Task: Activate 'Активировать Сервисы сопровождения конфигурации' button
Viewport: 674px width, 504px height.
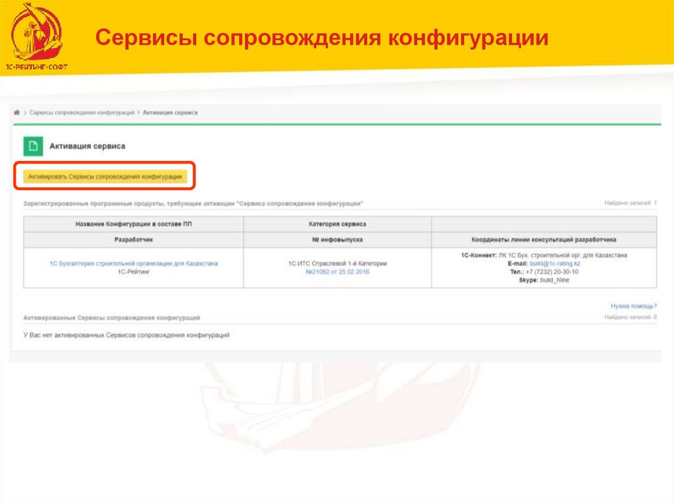Action: 105,177
